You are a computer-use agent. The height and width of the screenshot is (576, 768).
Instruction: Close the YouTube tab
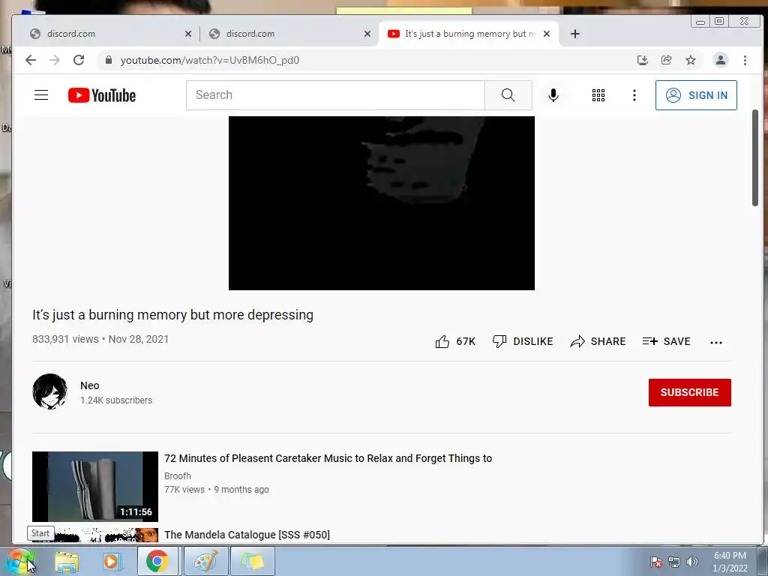pyautogui.click(x=547, y=34)
